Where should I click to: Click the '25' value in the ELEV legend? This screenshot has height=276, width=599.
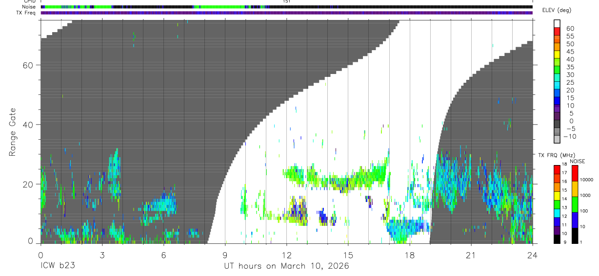tap(570, 82)
